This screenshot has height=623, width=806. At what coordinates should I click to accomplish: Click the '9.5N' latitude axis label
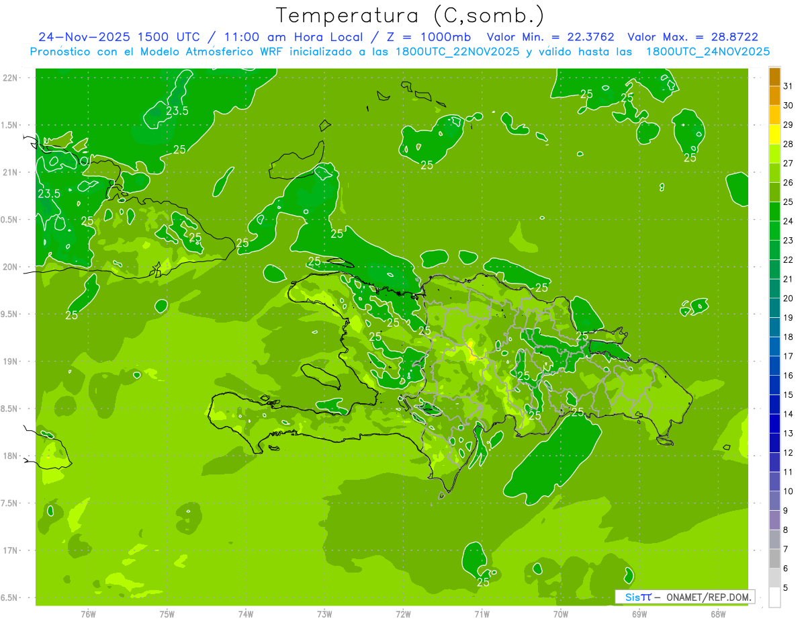[x=9, y=314]
